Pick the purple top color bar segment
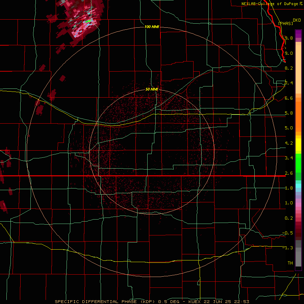The width and height of the screenshot is (304, 304). pos(298,34)
